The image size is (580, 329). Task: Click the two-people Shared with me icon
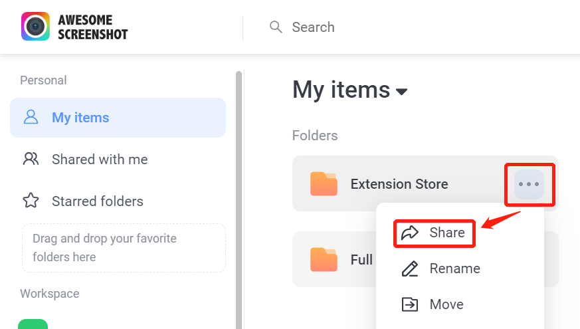click(x=31, y=159)
